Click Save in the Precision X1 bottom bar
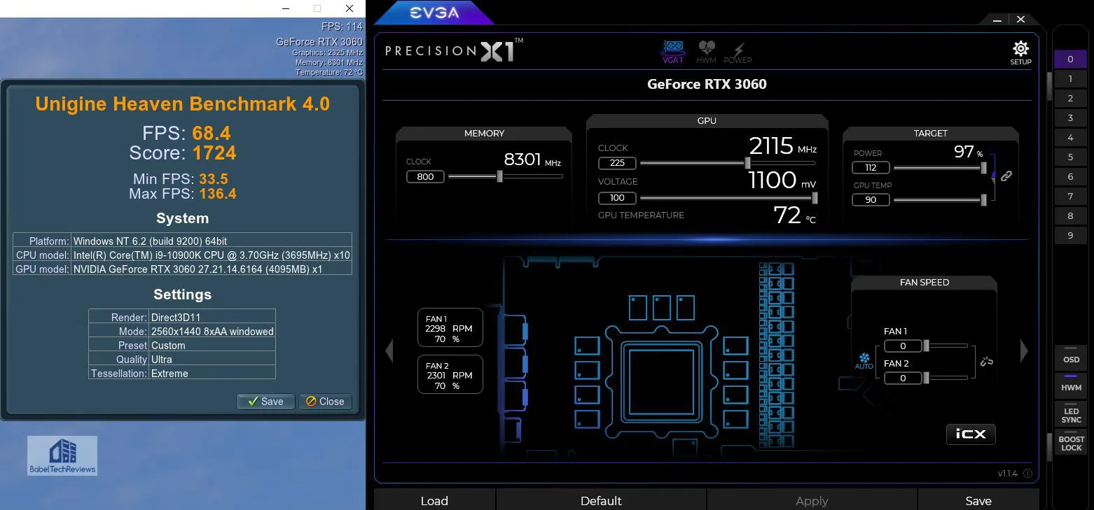Screen dimensions: 1094x510 [978, 500]
